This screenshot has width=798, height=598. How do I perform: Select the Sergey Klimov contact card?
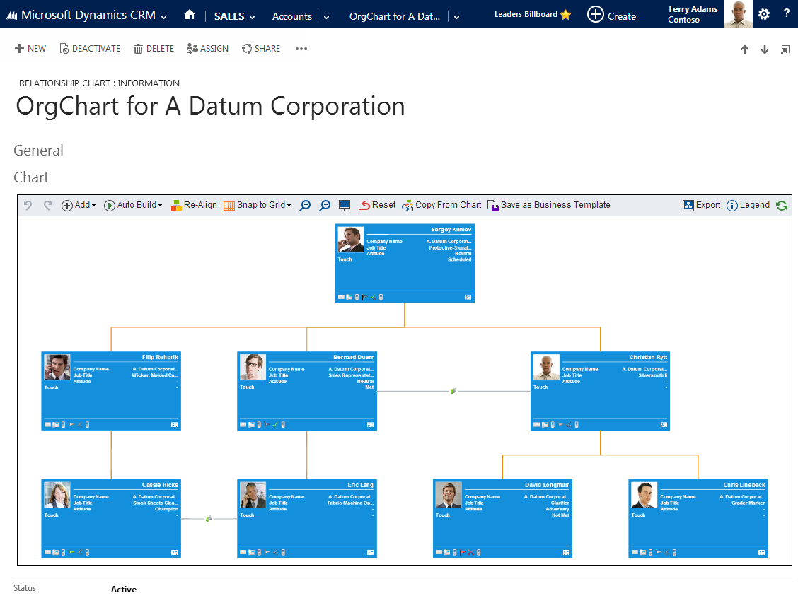[x=405, y=264]
